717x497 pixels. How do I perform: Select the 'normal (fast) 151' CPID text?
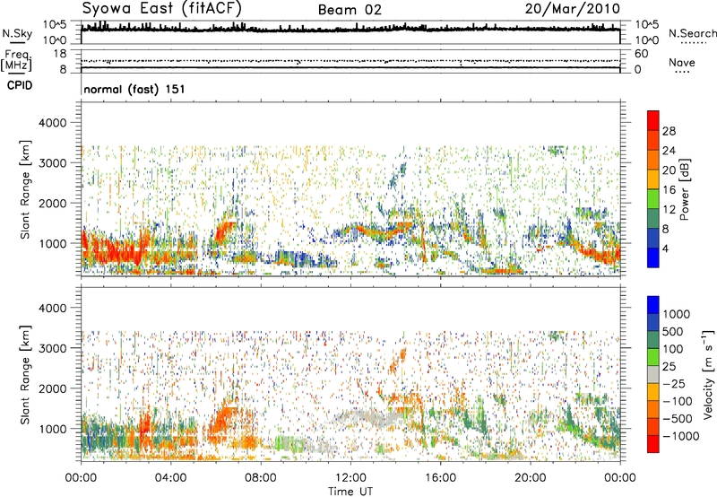click(134, 89)
